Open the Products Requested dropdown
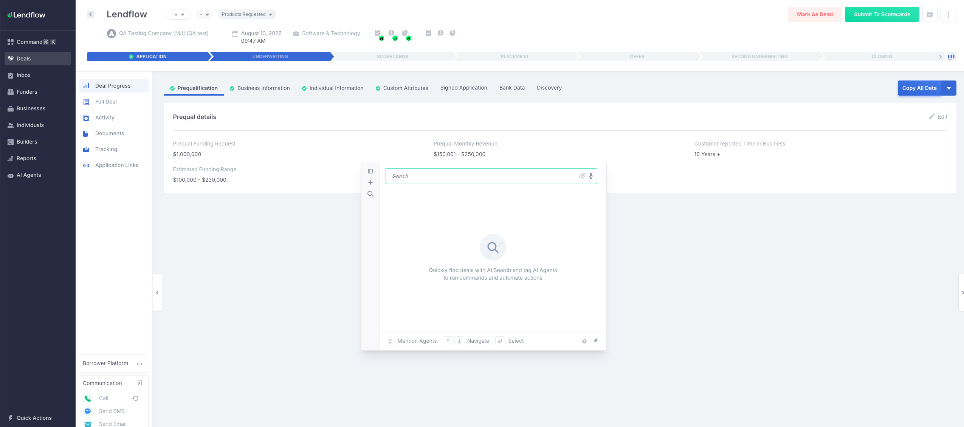The width and height of the screenshot is (964, 427). coord(247,14)
